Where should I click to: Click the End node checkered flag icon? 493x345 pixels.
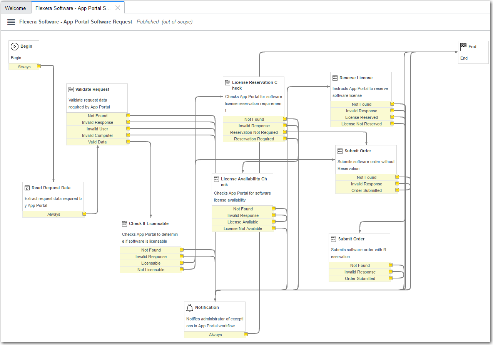[x=463, y=47]
